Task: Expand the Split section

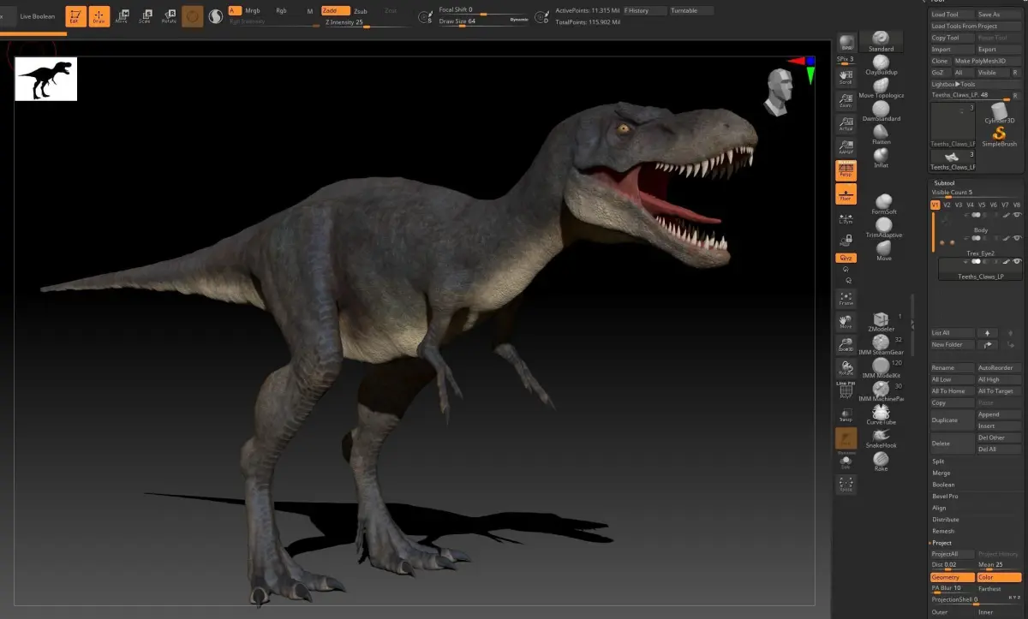Action: pyautogui.click(x=938, y=461)
